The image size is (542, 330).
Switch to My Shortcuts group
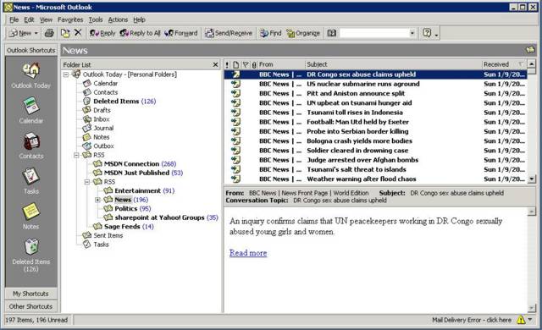pos(30,294)
